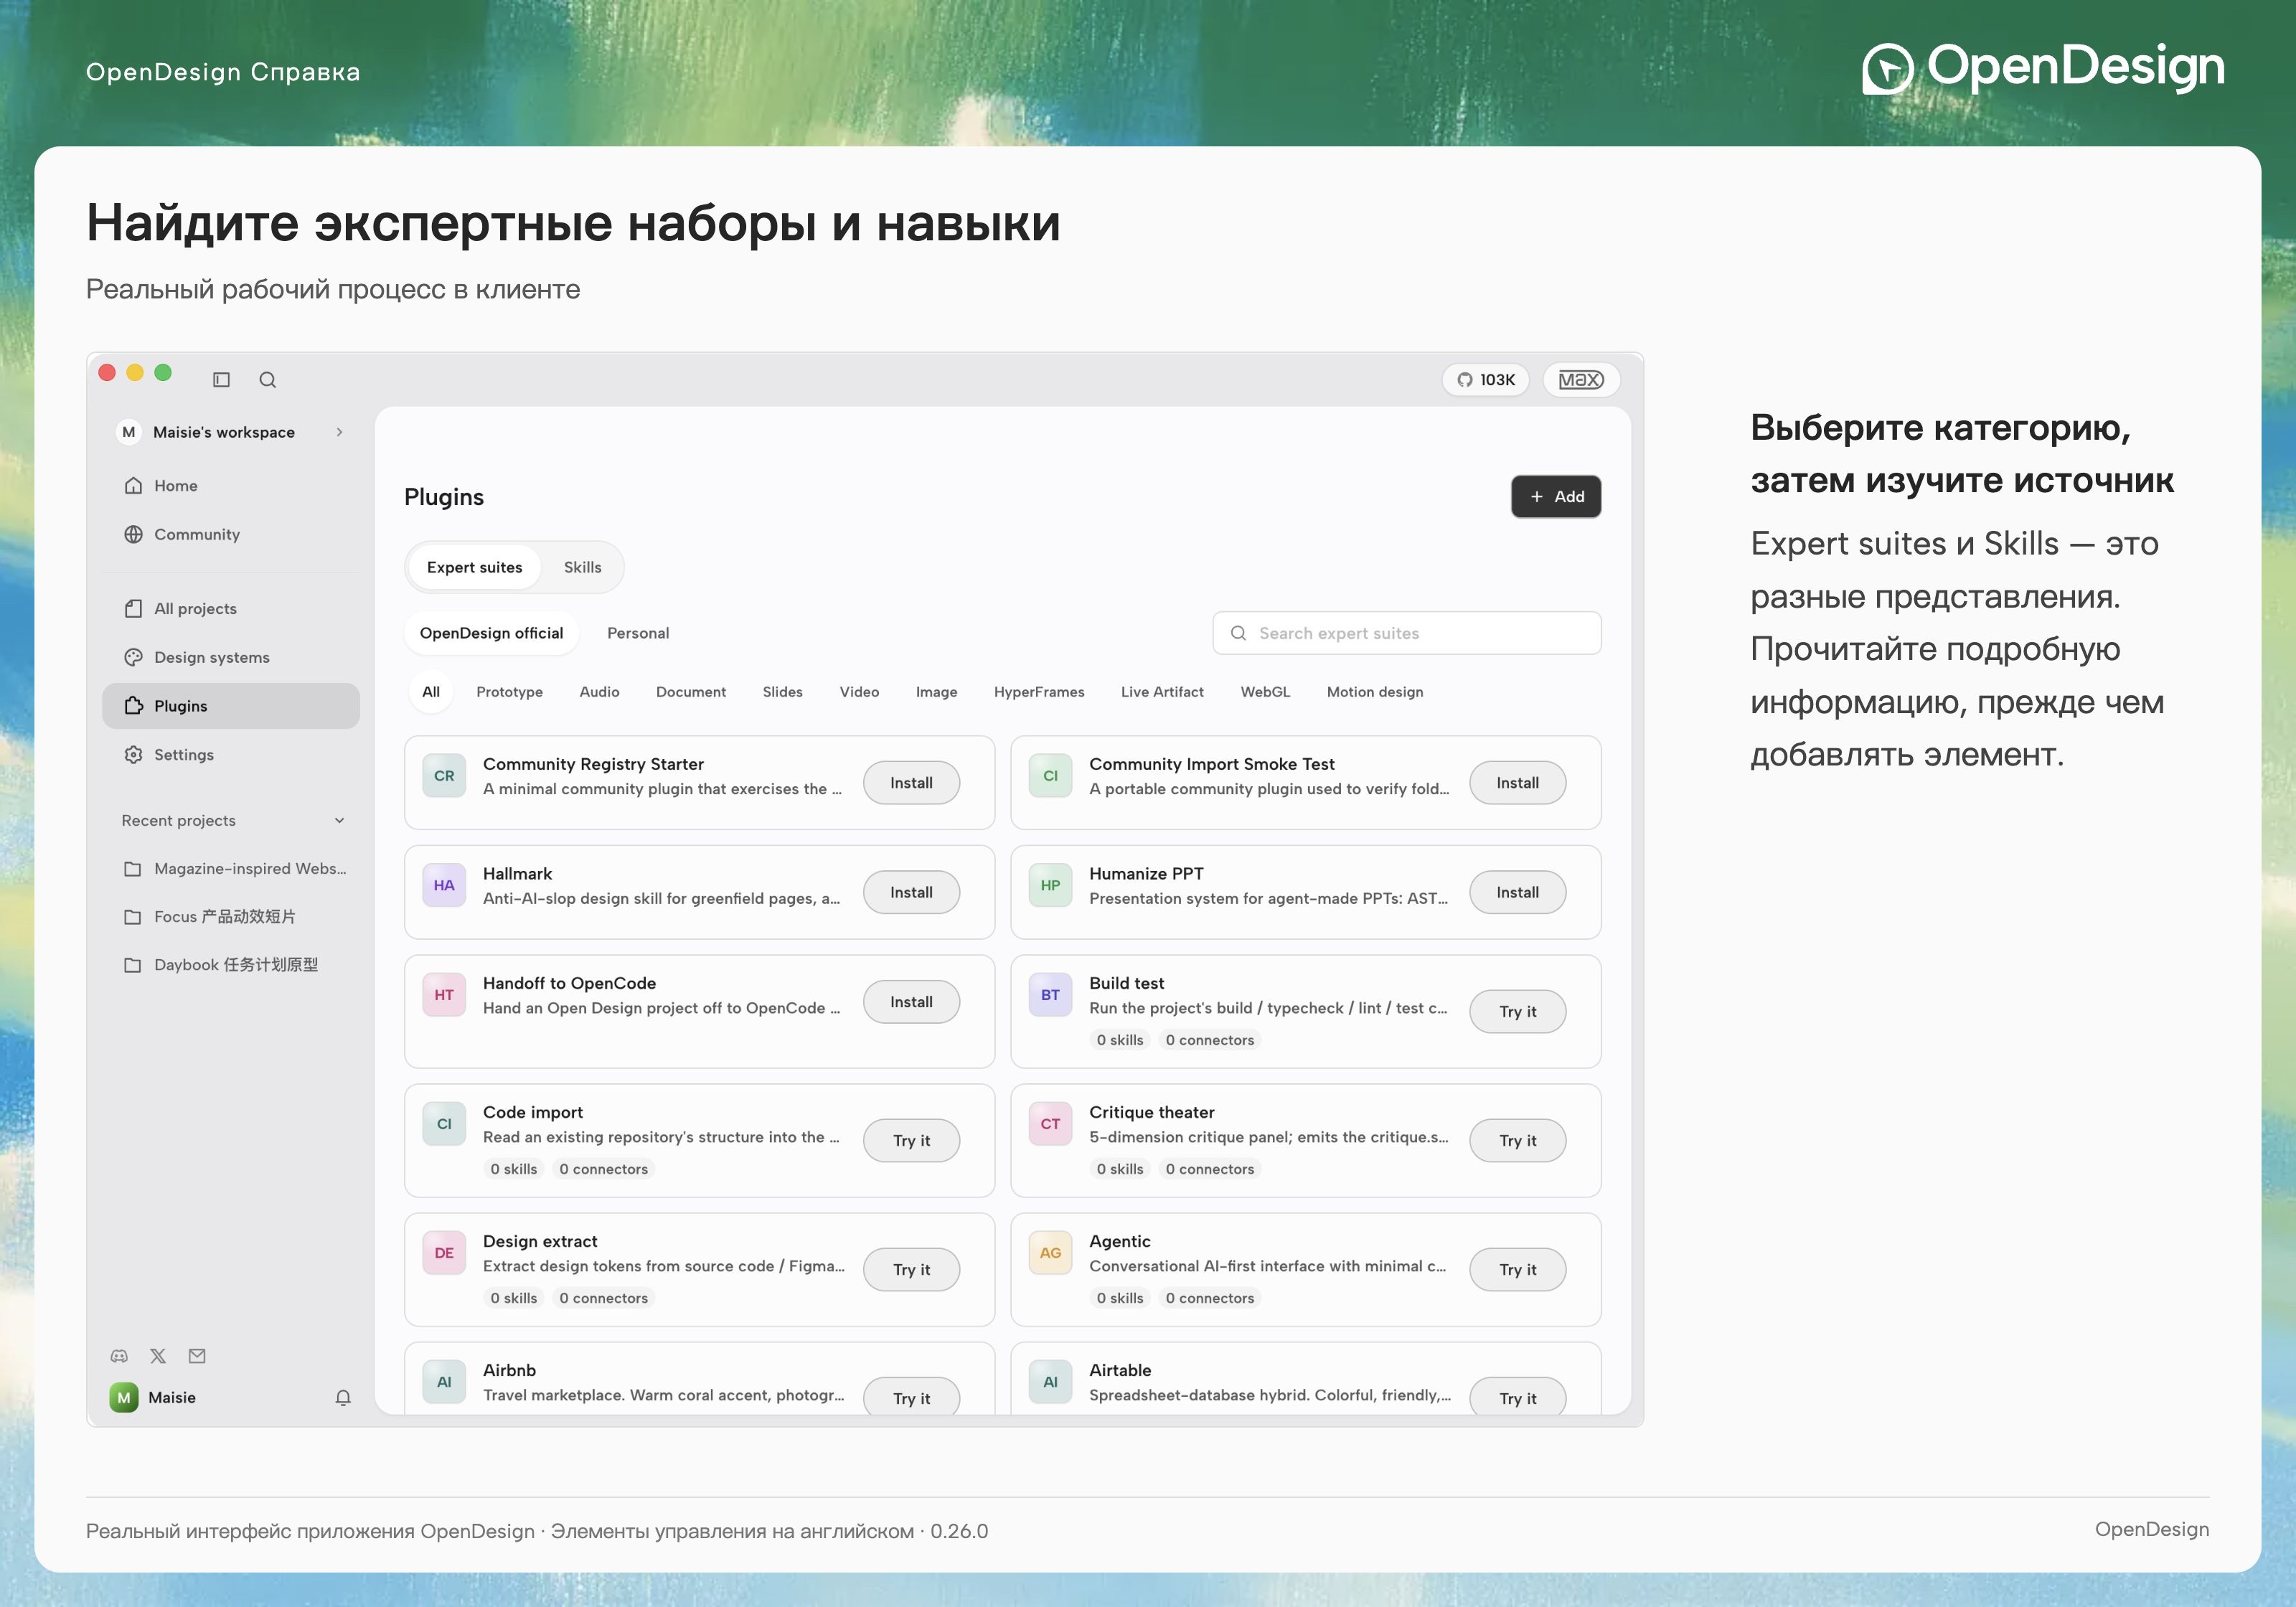Filter by the Live Artifact category
Image resolution: width=2296 pixels, height=1607 pixels.
point(1162,692)
